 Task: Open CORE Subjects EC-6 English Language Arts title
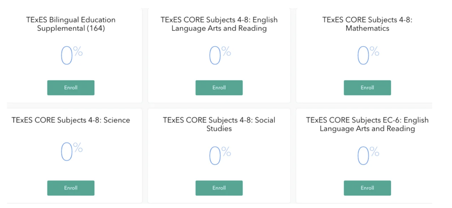tap(367, 124)
